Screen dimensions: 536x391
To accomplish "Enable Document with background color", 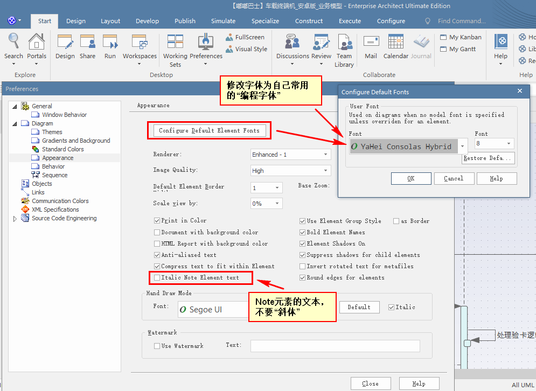I will point(157,233).
